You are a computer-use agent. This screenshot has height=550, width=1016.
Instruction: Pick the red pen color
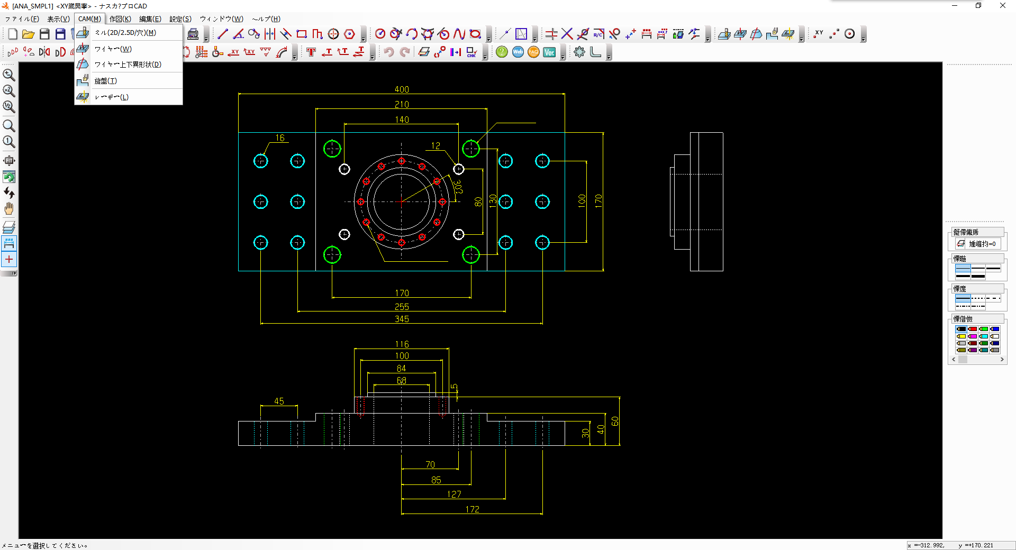coord(973,329)
